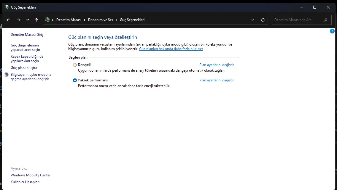Click the Yüksek performans description text

tap(124, 86)
